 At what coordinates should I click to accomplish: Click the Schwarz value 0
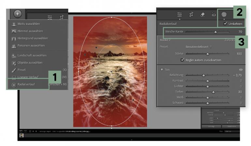(x=241, y=103)
